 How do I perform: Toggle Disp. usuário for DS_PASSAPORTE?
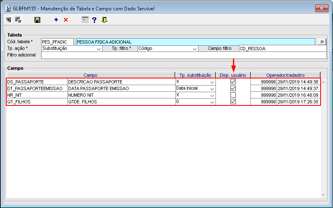coord(233,81)
